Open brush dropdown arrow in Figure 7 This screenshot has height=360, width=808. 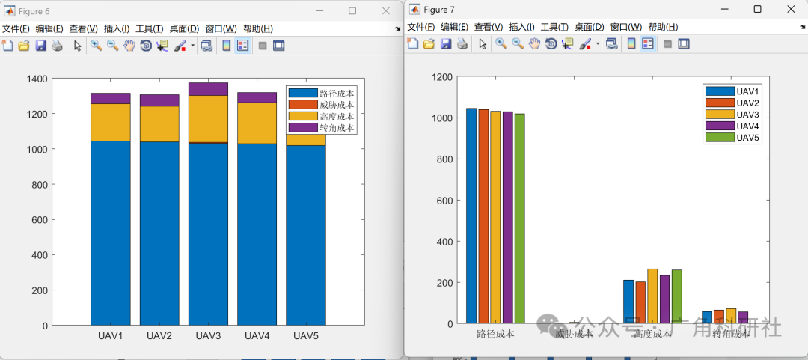(x=598, y=44)
